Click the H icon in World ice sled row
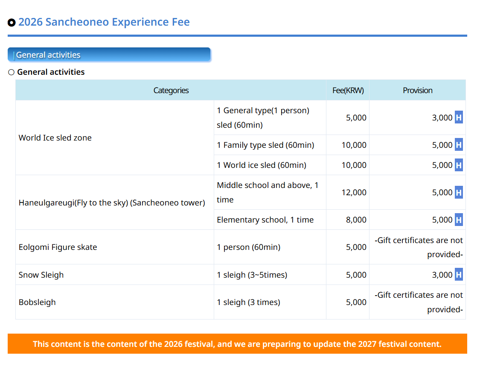Image resolution: width=480 pixels, height=390 pixels. 459,165
